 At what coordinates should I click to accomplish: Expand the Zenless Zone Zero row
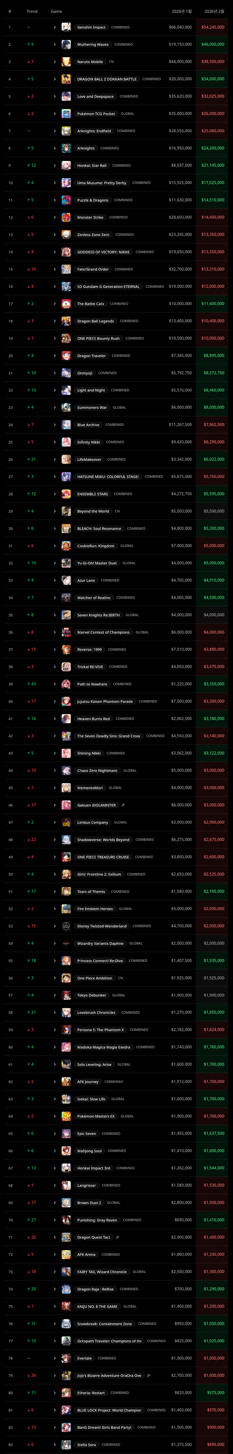pyautogui.click(x=54, y=235)
